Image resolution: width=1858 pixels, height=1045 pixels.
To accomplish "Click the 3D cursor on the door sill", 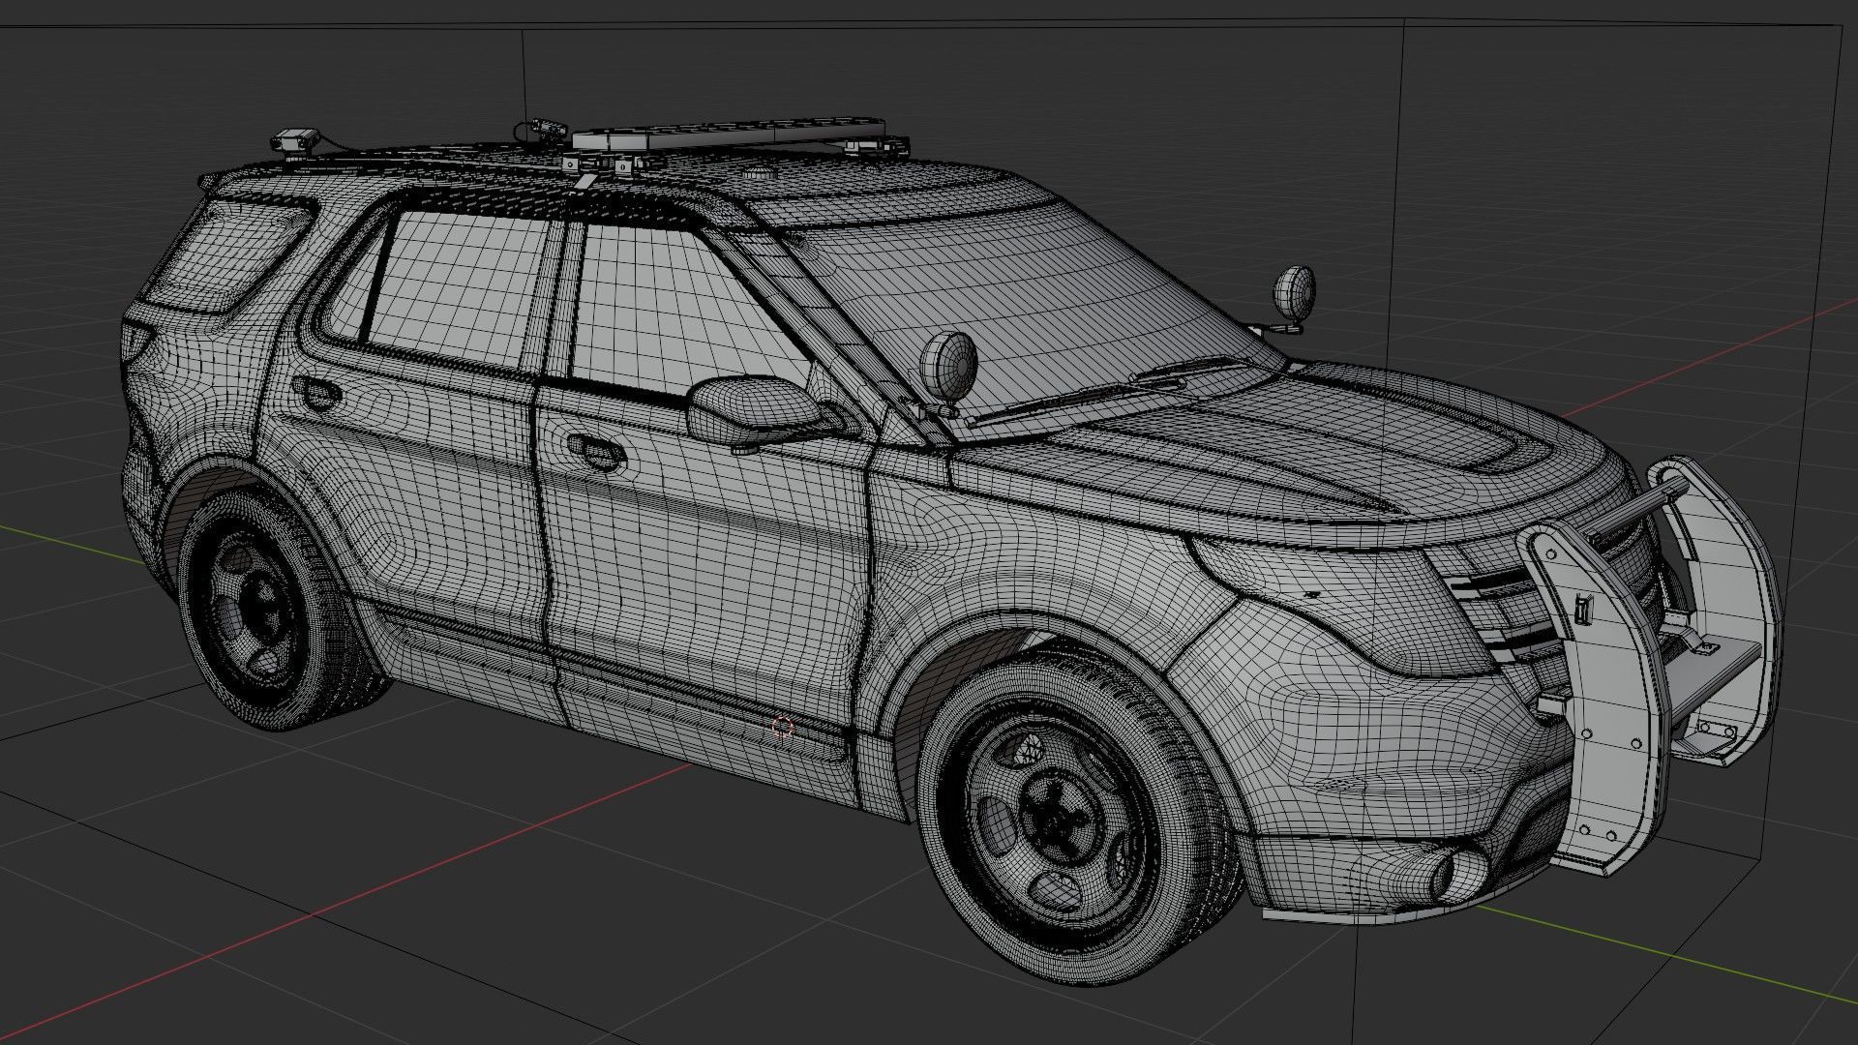I will click(783, 727).
